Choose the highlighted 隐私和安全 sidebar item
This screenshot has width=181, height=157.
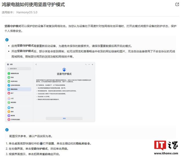pos(19,89)
